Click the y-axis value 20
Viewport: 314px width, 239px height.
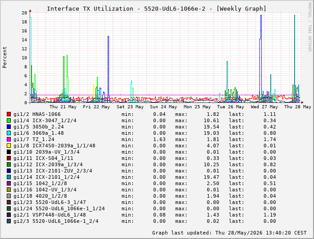(x=24, y=13)
